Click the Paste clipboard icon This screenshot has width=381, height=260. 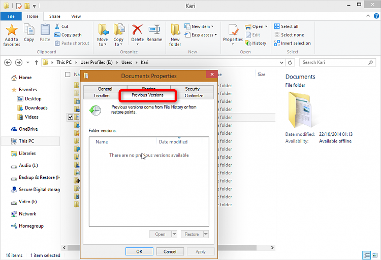45,30
